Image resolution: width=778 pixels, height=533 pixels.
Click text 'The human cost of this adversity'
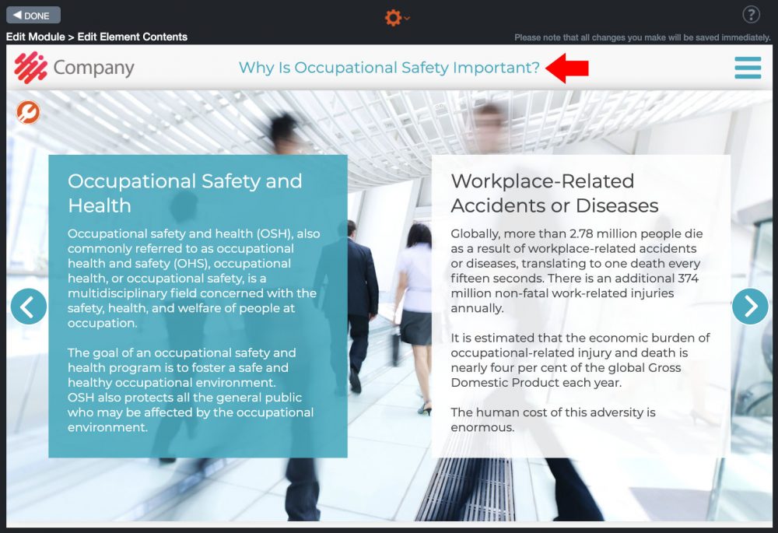[552, 420]
